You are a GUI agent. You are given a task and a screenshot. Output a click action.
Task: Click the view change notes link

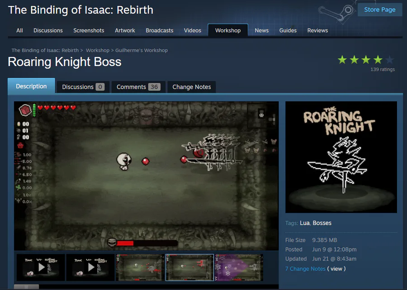pos(336,269)
